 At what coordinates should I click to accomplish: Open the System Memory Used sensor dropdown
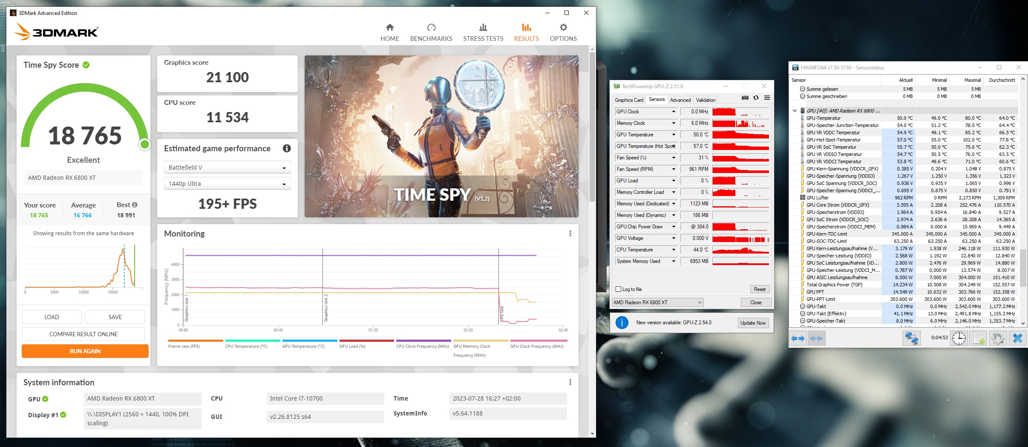674,261
